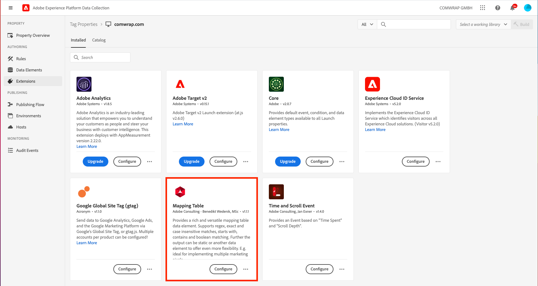538x286 pixels.
Task: Open the user profile avatar
Action: (x=528, y=8)
